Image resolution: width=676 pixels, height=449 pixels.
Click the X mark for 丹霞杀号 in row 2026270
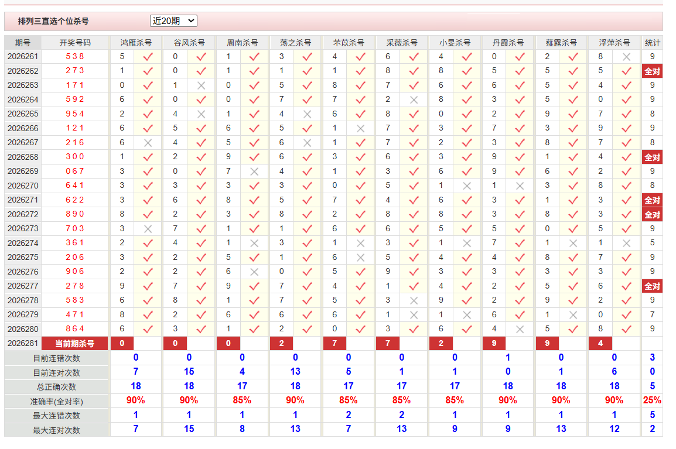tap(520, 186)
